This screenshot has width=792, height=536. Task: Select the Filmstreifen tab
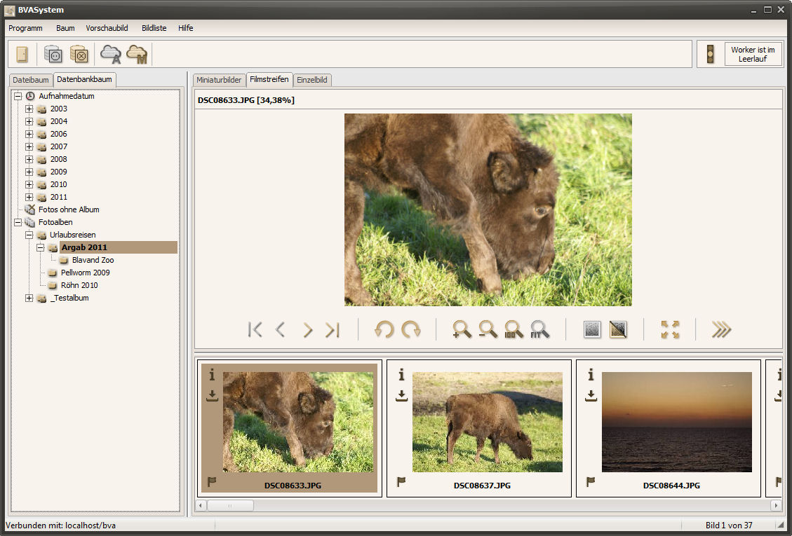point(269,79)
